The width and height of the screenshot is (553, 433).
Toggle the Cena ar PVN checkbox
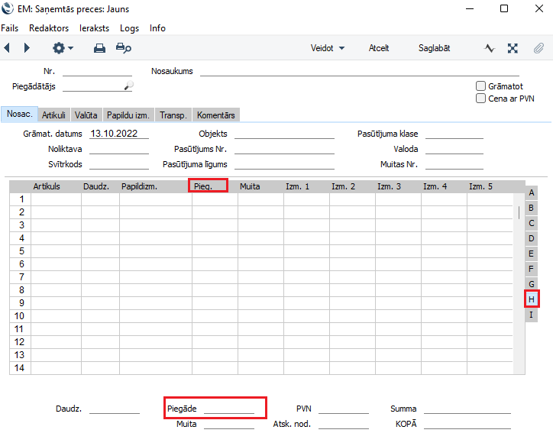480,99
